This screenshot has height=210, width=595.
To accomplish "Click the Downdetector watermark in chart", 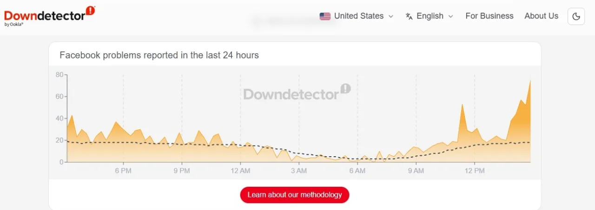I will tap(297, 93).
